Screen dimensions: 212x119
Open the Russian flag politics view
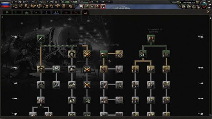click(x=5, y=4)
